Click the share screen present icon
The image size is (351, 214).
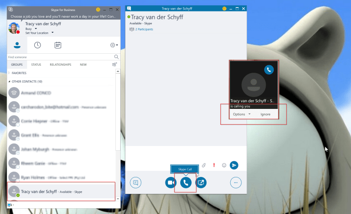pyautogui.click(x=201, y=182)
